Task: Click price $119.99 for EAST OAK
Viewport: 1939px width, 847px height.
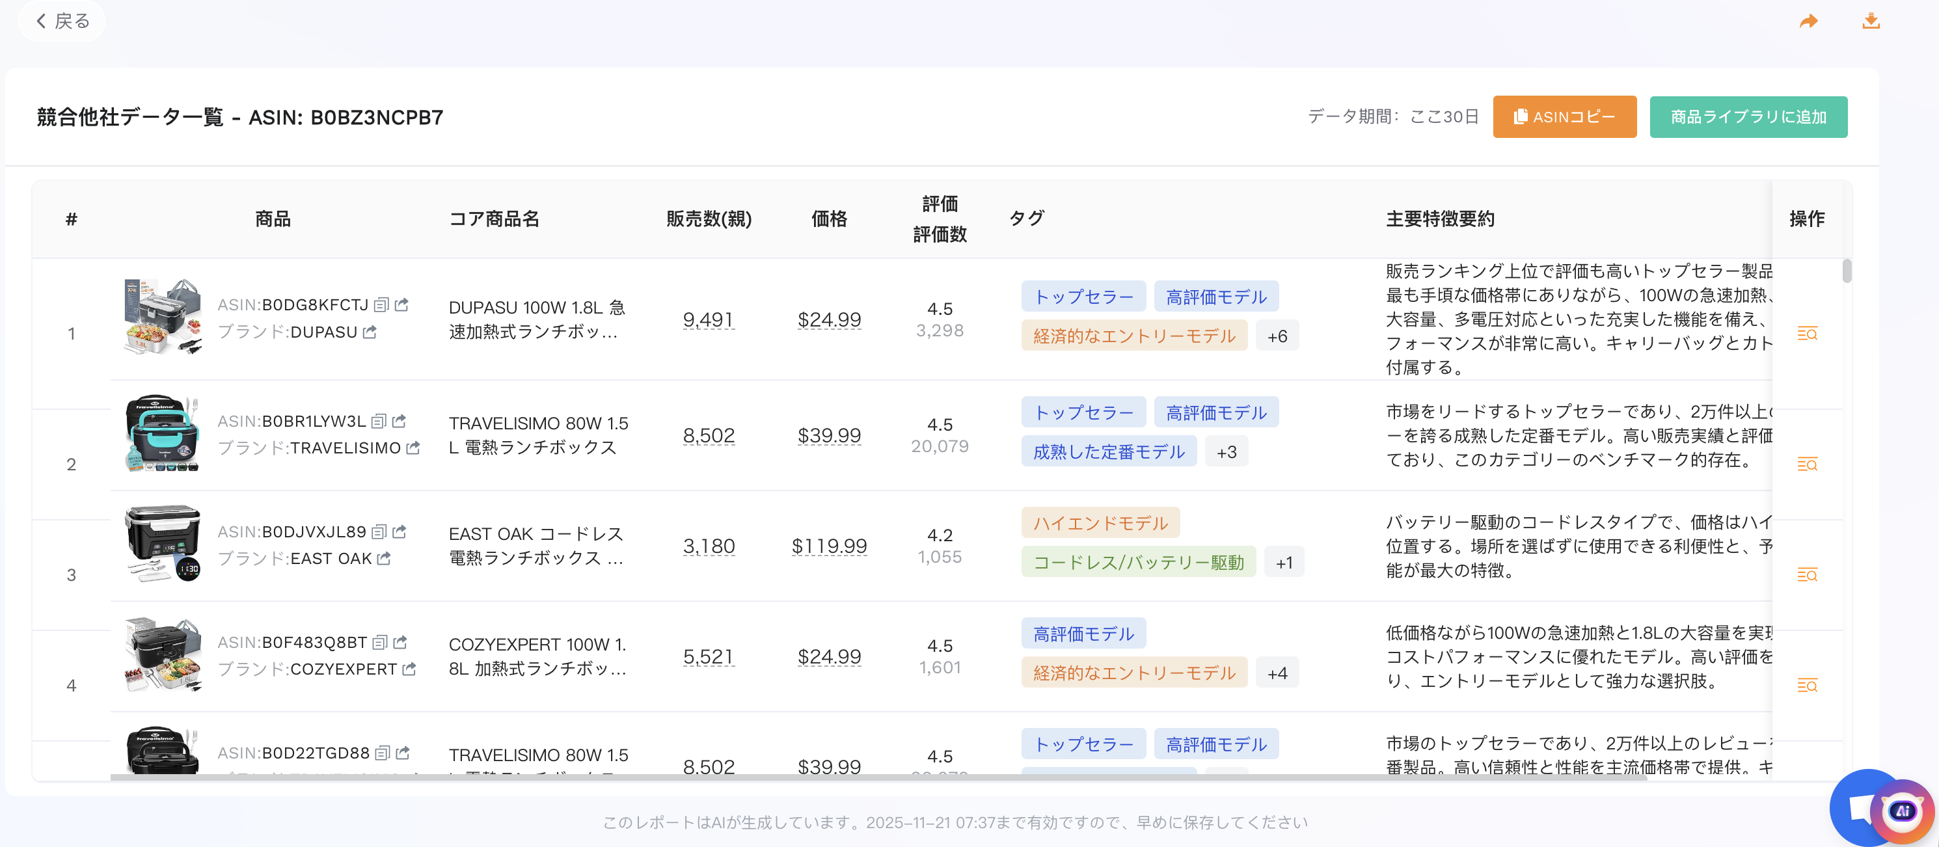Action: tap(829, 546)
